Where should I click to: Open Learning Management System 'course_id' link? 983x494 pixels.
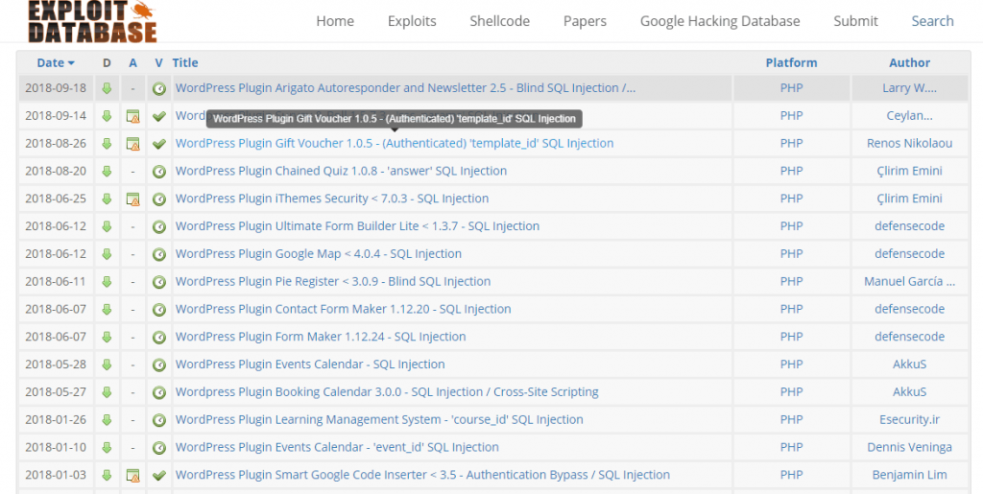(x=379, y=419)
